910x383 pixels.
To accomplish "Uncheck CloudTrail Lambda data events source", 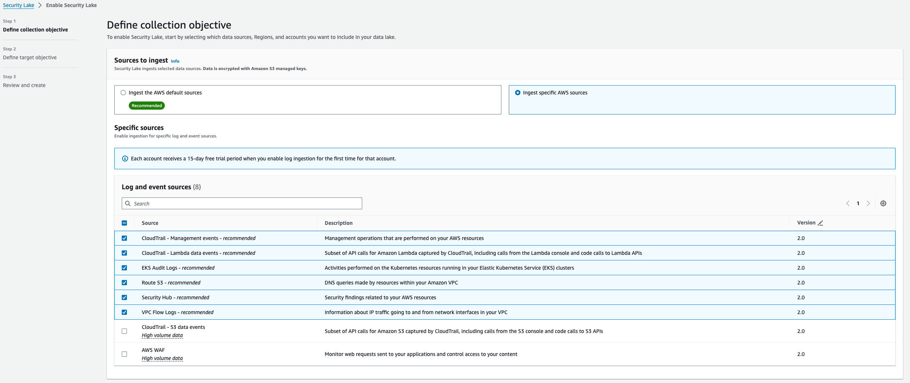I will 124,253.
